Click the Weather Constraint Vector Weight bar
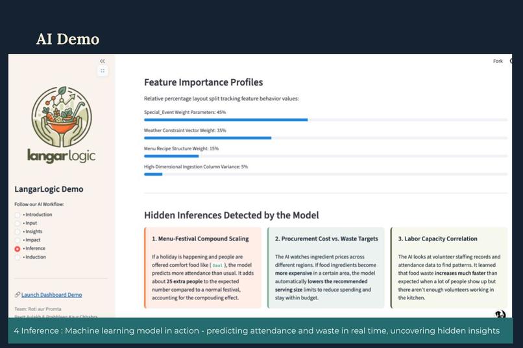The image size is (523, 348). coord(326,138)
